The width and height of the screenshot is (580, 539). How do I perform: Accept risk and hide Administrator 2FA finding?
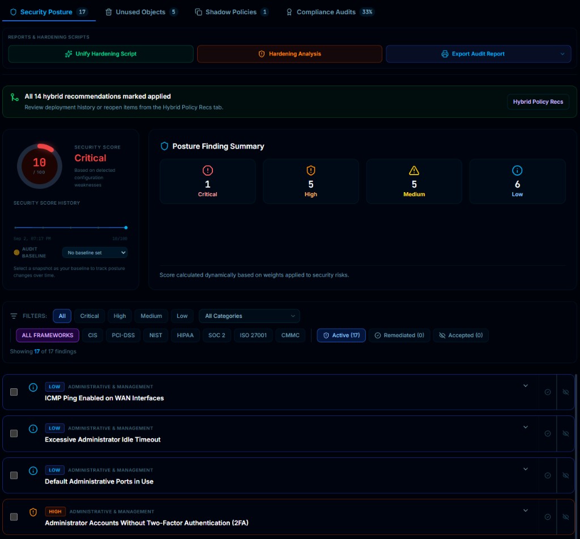566,517
